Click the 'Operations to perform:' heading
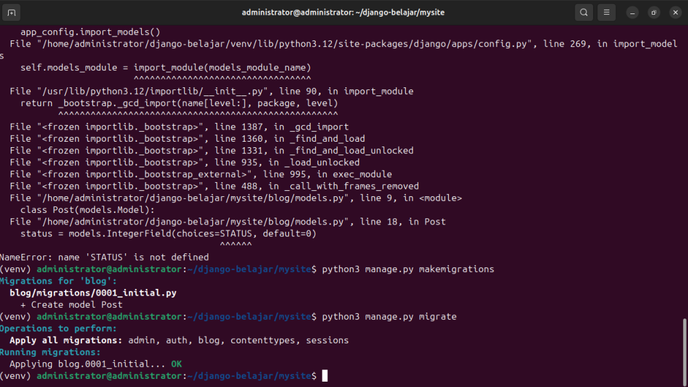This screenshot has width=688, height=387. tap(58, 329)
